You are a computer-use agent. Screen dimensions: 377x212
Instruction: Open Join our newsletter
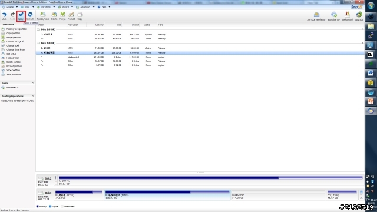[316, 16]
